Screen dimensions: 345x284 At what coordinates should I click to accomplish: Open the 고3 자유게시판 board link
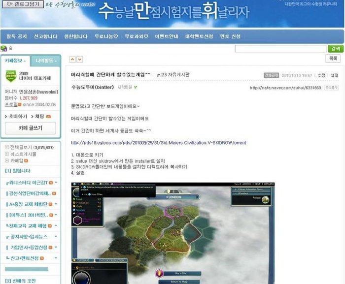click(x=173, y=75)
